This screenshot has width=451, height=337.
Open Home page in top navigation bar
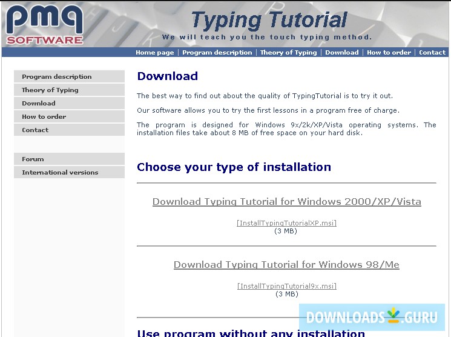[x=155, y=52]
